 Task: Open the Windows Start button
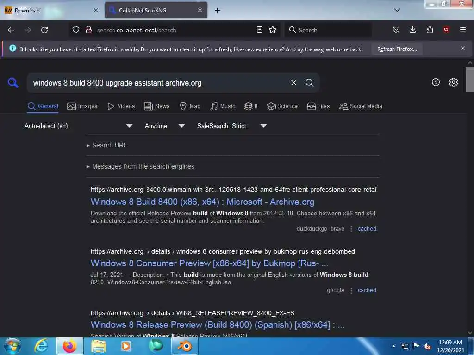pos(12,346)
